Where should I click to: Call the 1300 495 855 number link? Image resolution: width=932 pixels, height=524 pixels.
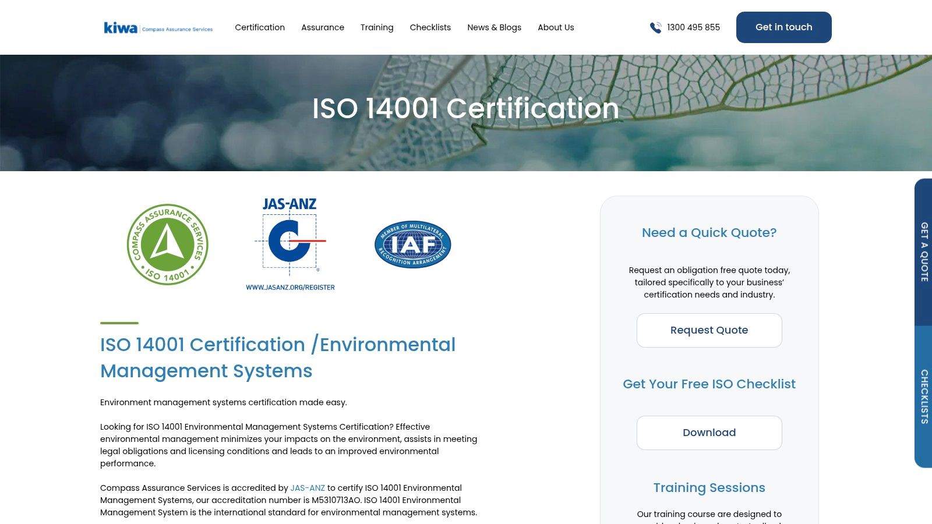tap(693, 27)
